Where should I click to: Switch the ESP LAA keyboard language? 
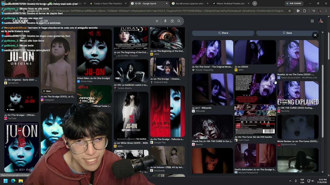[x=302, y=181]
